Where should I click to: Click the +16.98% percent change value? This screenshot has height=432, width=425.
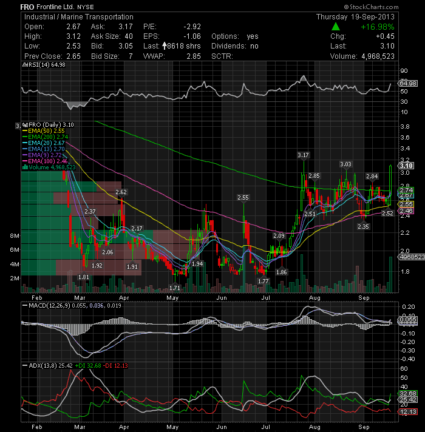[377, 27]
